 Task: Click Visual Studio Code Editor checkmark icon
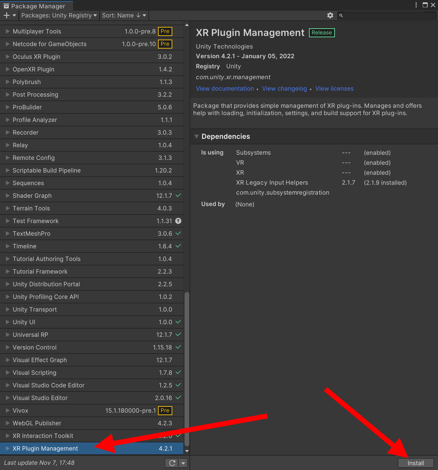pos(178,385)
